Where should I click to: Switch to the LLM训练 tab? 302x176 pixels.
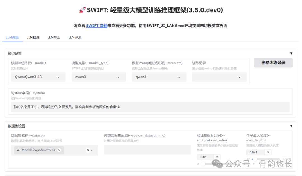[x=12, y=37]
